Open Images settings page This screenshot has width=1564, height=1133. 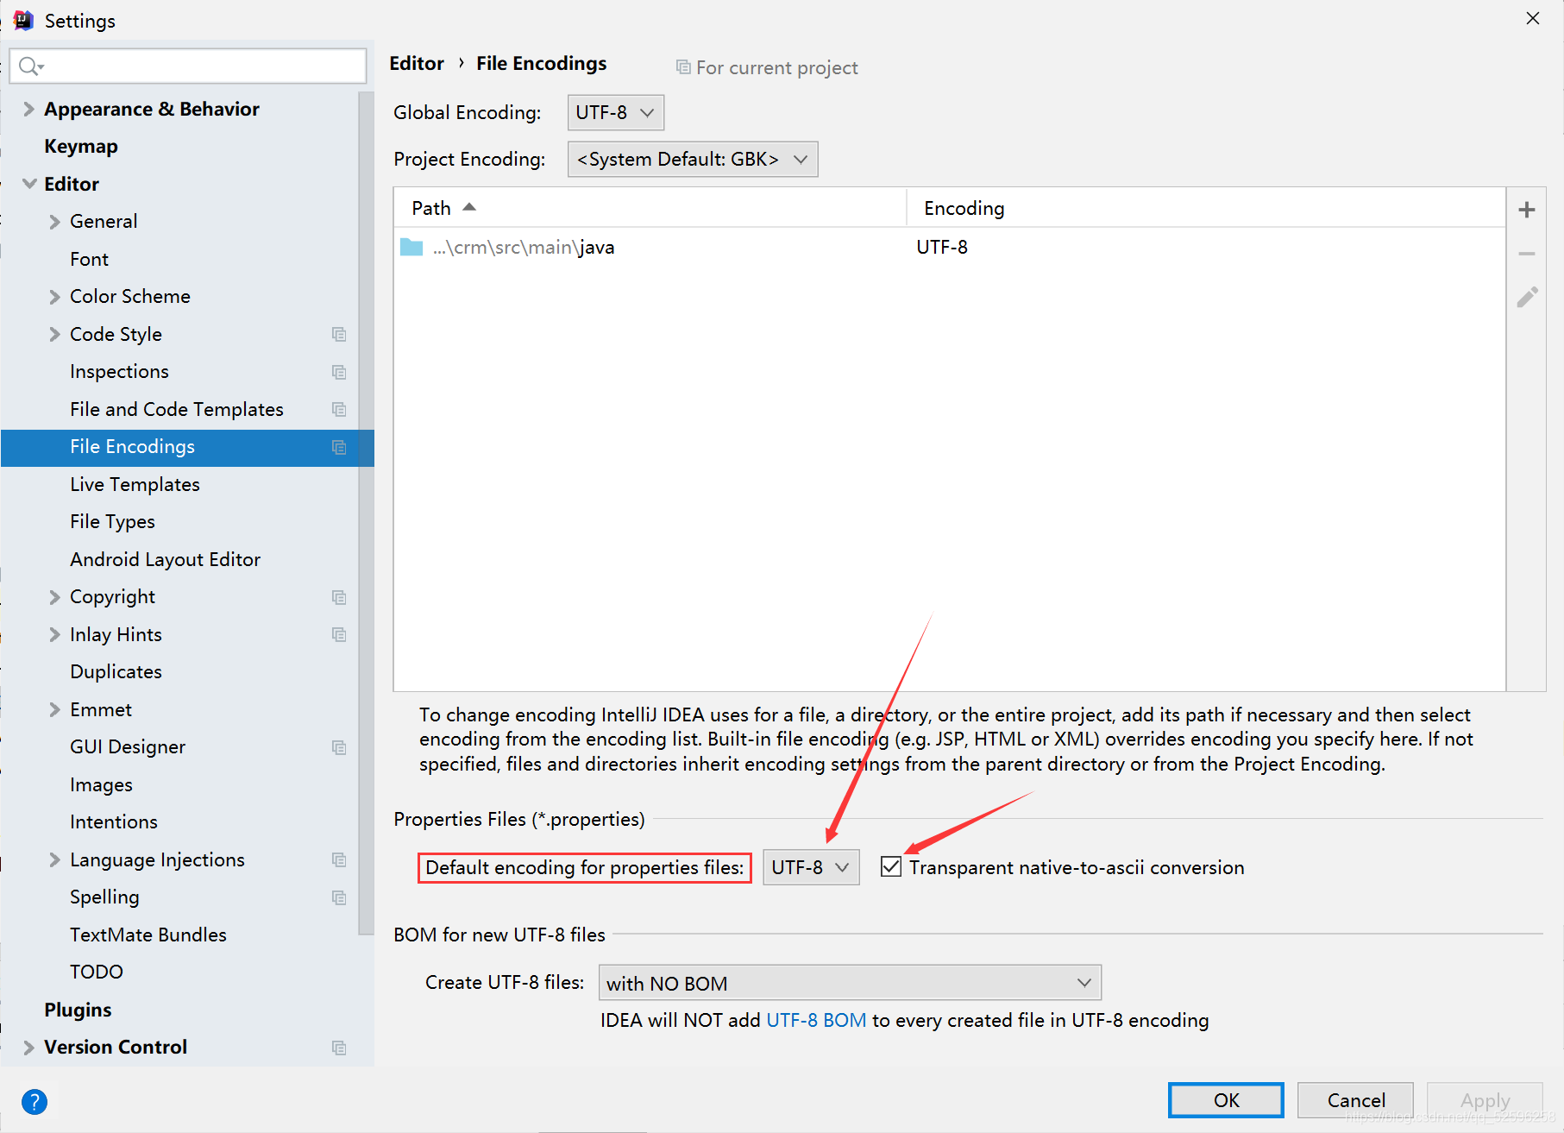101,785
